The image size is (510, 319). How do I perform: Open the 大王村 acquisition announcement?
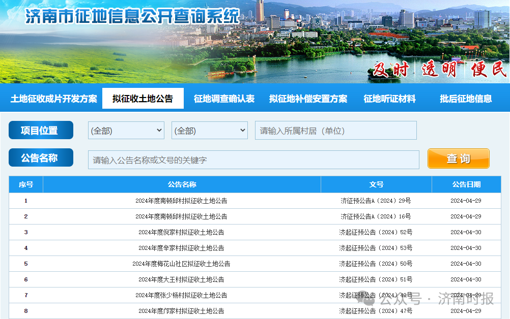tap(181, 279)
